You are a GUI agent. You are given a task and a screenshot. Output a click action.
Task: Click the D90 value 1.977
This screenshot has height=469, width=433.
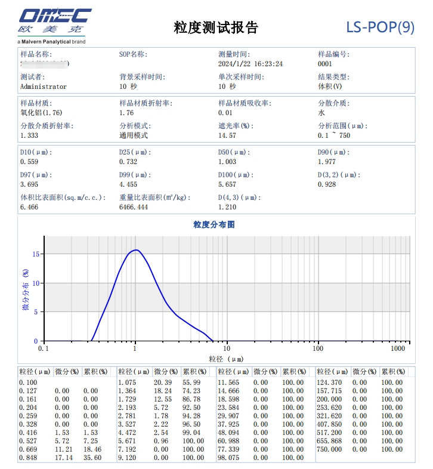click(327, 162)
